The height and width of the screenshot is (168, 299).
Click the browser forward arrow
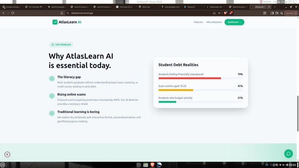pyautogui.click(x=8, y=13)
